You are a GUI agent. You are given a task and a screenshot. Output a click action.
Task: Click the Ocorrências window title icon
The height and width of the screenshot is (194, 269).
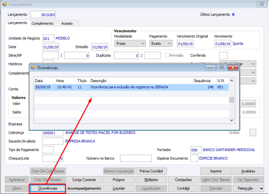(x=33, y=68)
